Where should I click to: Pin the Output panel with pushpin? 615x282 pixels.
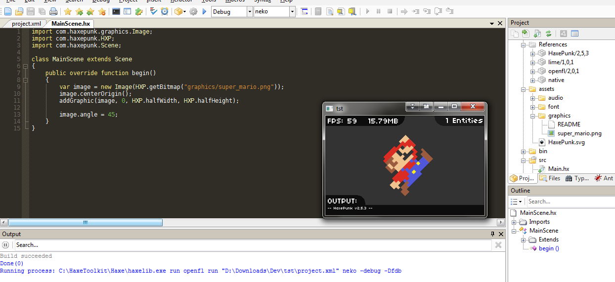point(492,234)
